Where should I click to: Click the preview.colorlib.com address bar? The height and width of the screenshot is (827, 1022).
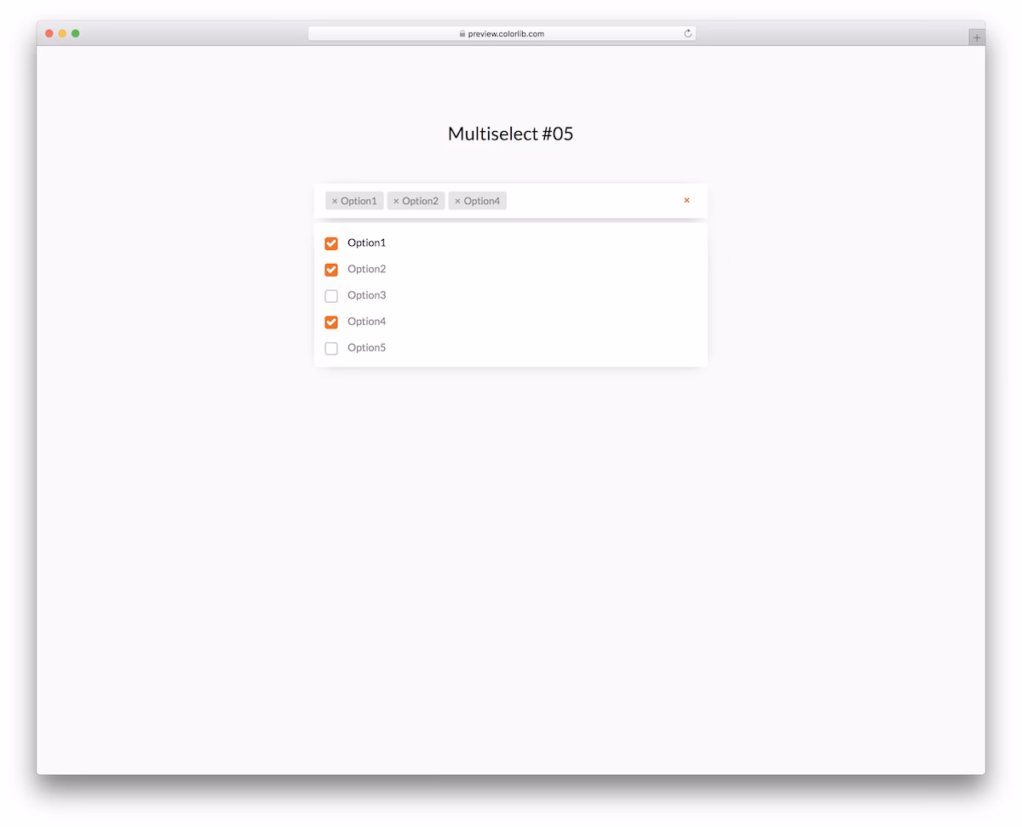tap(502, 34)
